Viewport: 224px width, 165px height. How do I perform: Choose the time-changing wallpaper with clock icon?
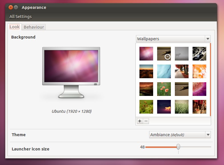pyautogui.click(x=164, y=54)
